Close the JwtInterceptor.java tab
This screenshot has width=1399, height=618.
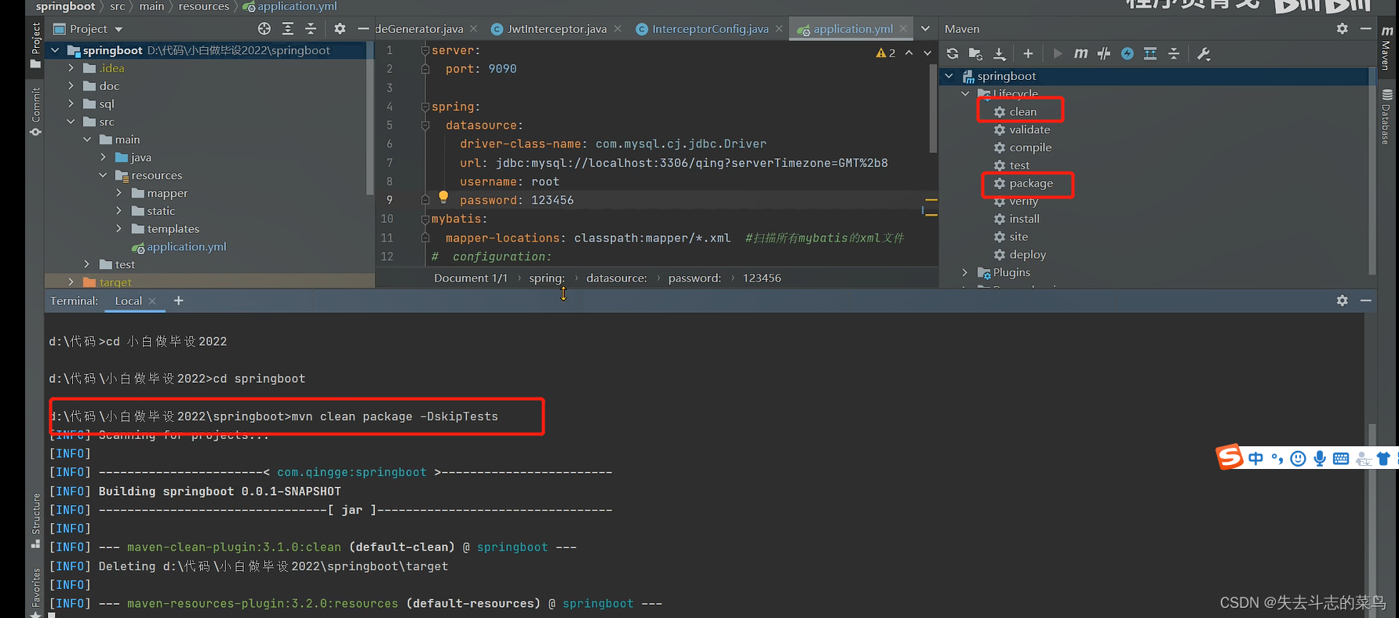[618, 29]
